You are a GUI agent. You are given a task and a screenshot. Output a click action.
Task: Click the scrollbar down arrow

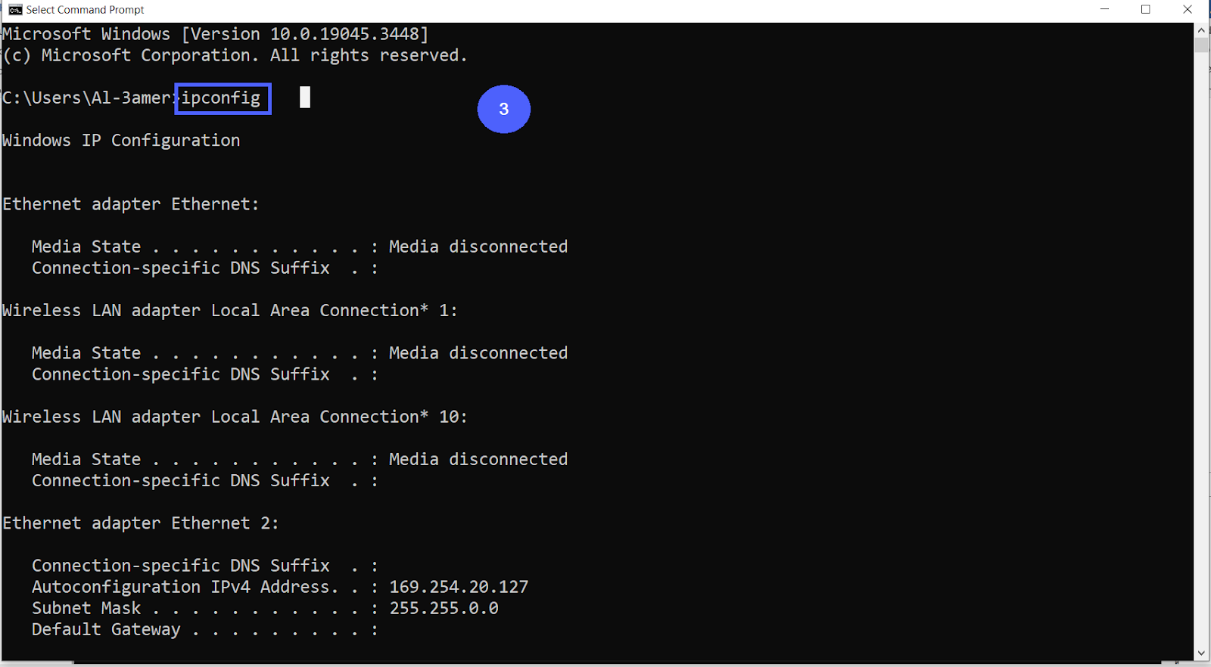[x=1201, y=653]
